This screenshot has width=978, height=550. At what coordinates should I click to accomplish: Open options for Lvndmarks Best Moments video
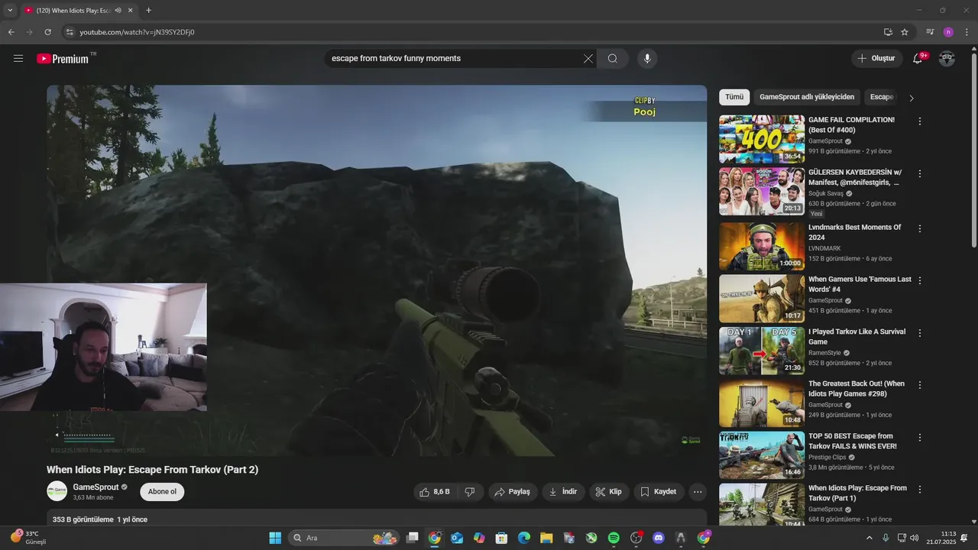coord(920,228)
